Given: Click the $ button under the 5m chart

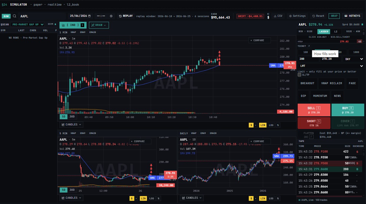Looking at the screenshot, I should (132, 198).
